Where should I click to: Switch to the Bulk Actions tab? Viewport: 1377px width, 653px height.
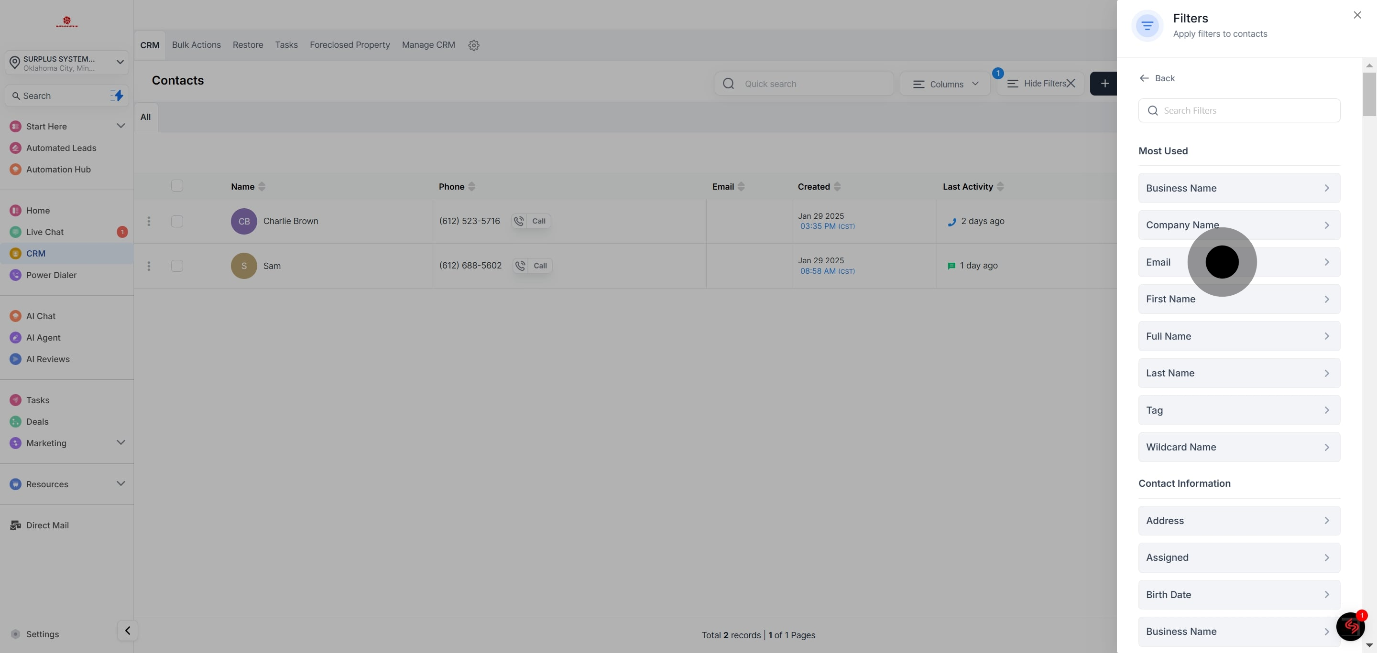196,45
